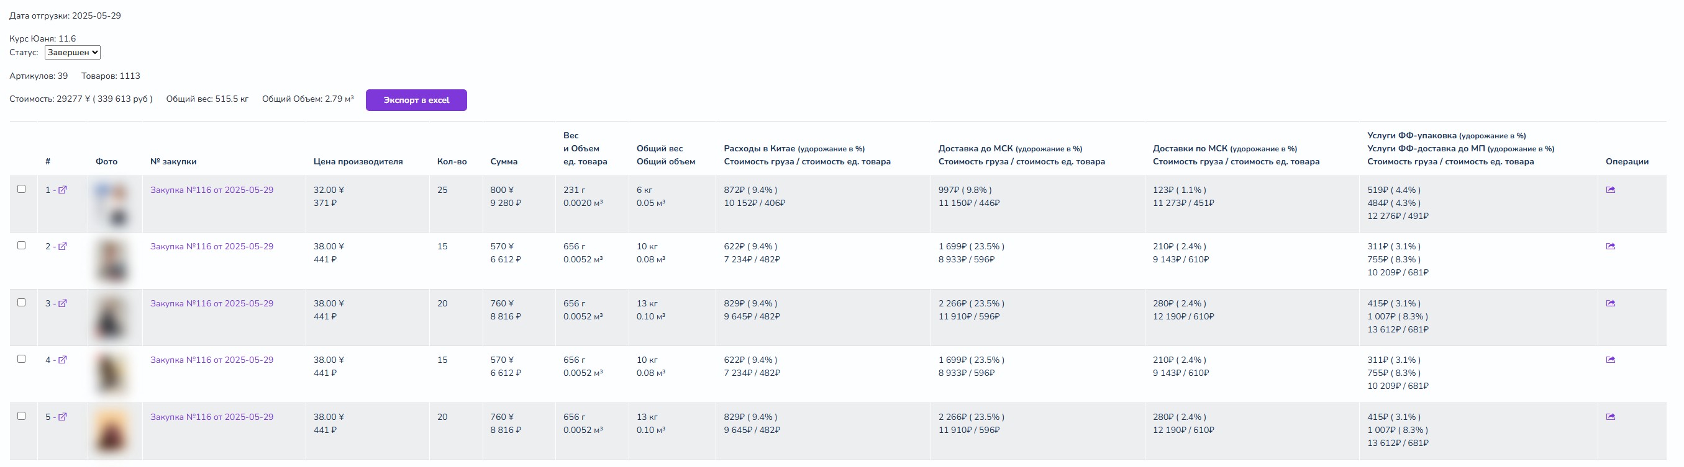The image size is (1684, 467).
Task: Open external link icon in row 1
Action: pyautogui.click(x=63, y=190)
